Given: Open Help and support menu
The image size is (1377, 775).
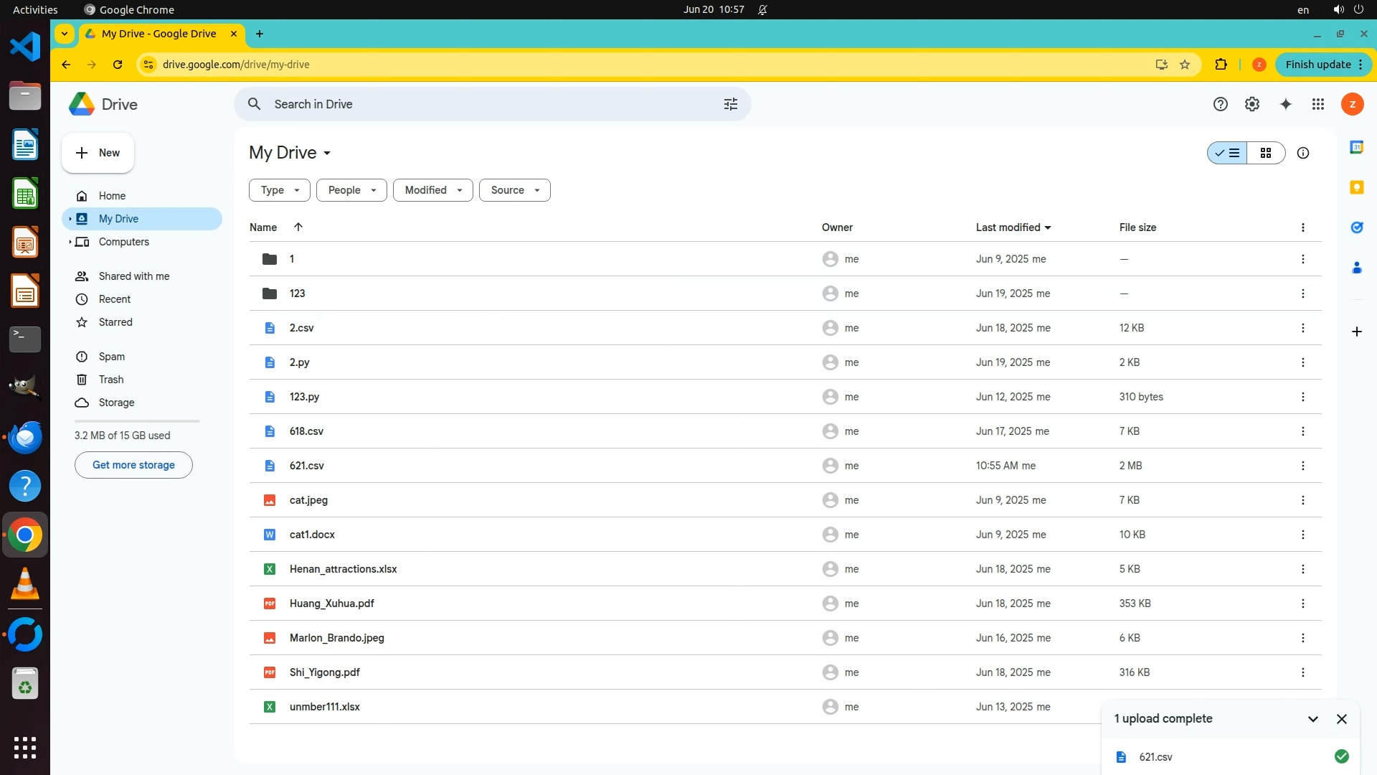Looking at the screenshot, I should point(1220,105).
